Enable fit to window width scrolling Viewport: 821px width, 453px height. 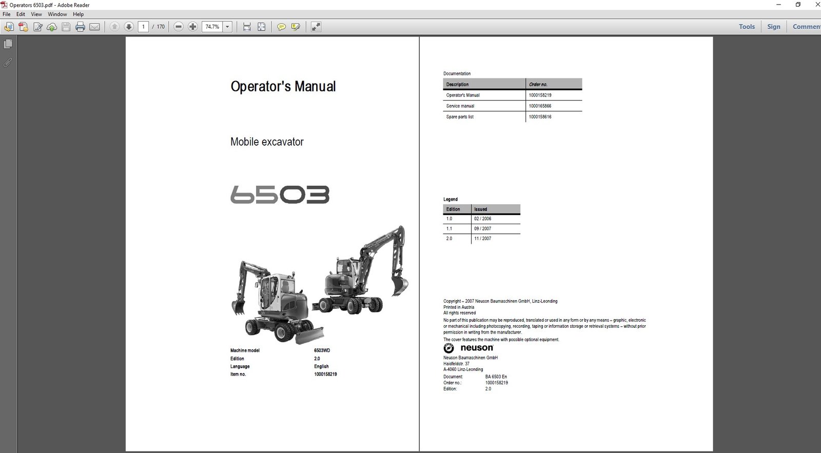[x=247, y=27]
